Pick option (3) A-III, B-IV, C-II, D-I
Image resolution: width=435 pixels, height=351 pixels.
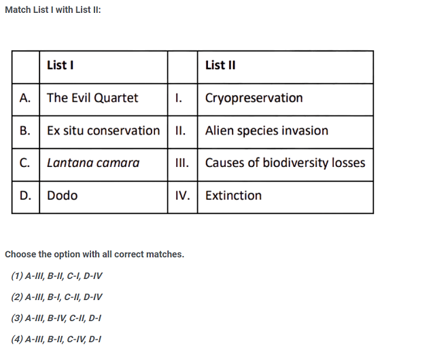click(x=57, y=318)
